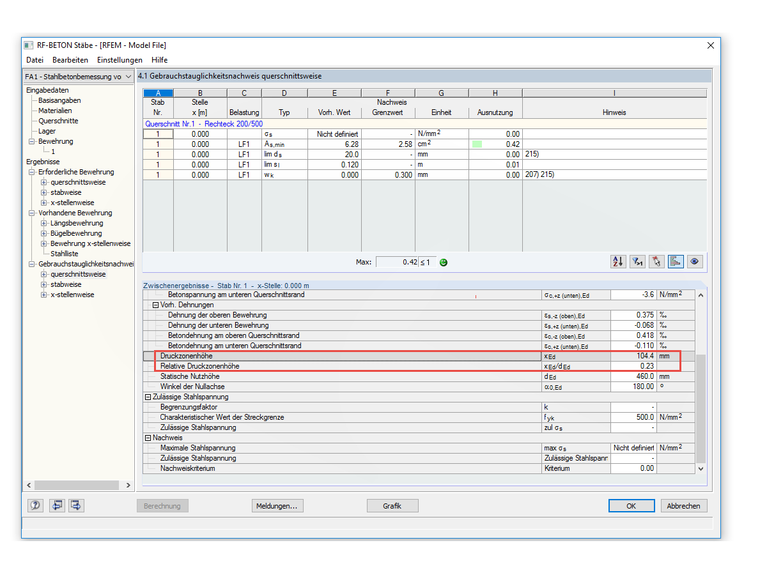767x575 pixels.
Task: Select the Druckzonenhöhe row
Action: point(418,356)
